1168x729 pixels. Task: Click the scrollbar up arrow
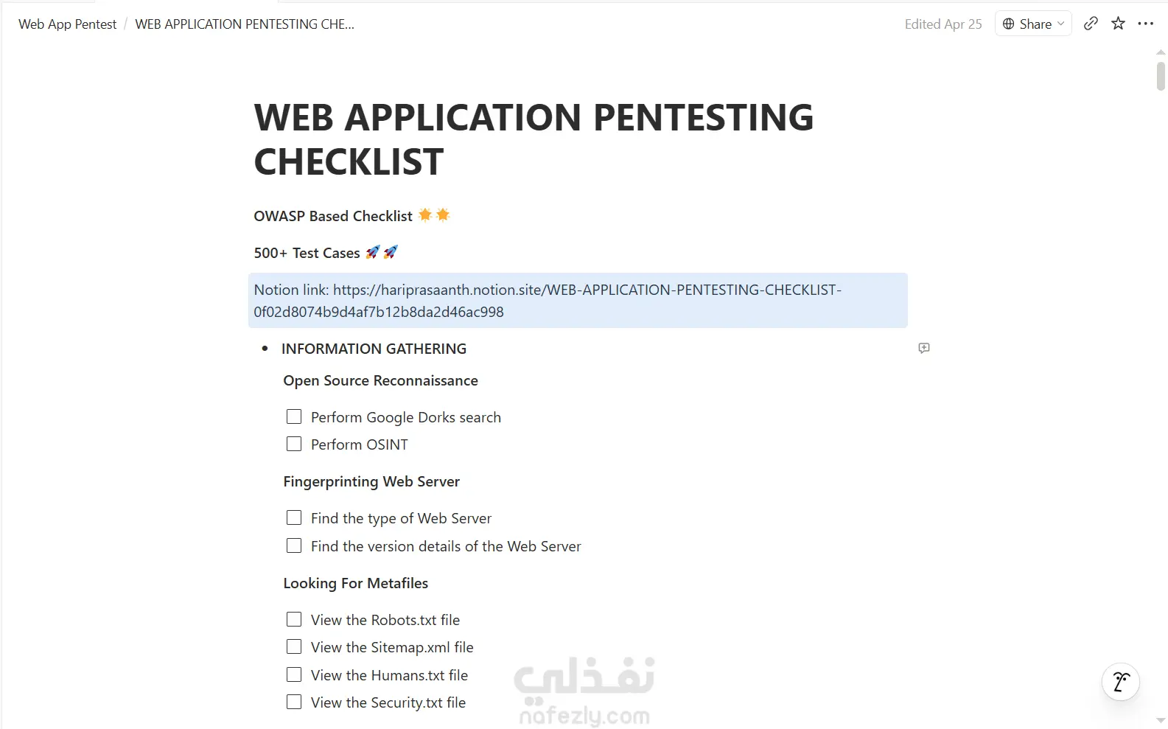click(x=1161, y=53)
